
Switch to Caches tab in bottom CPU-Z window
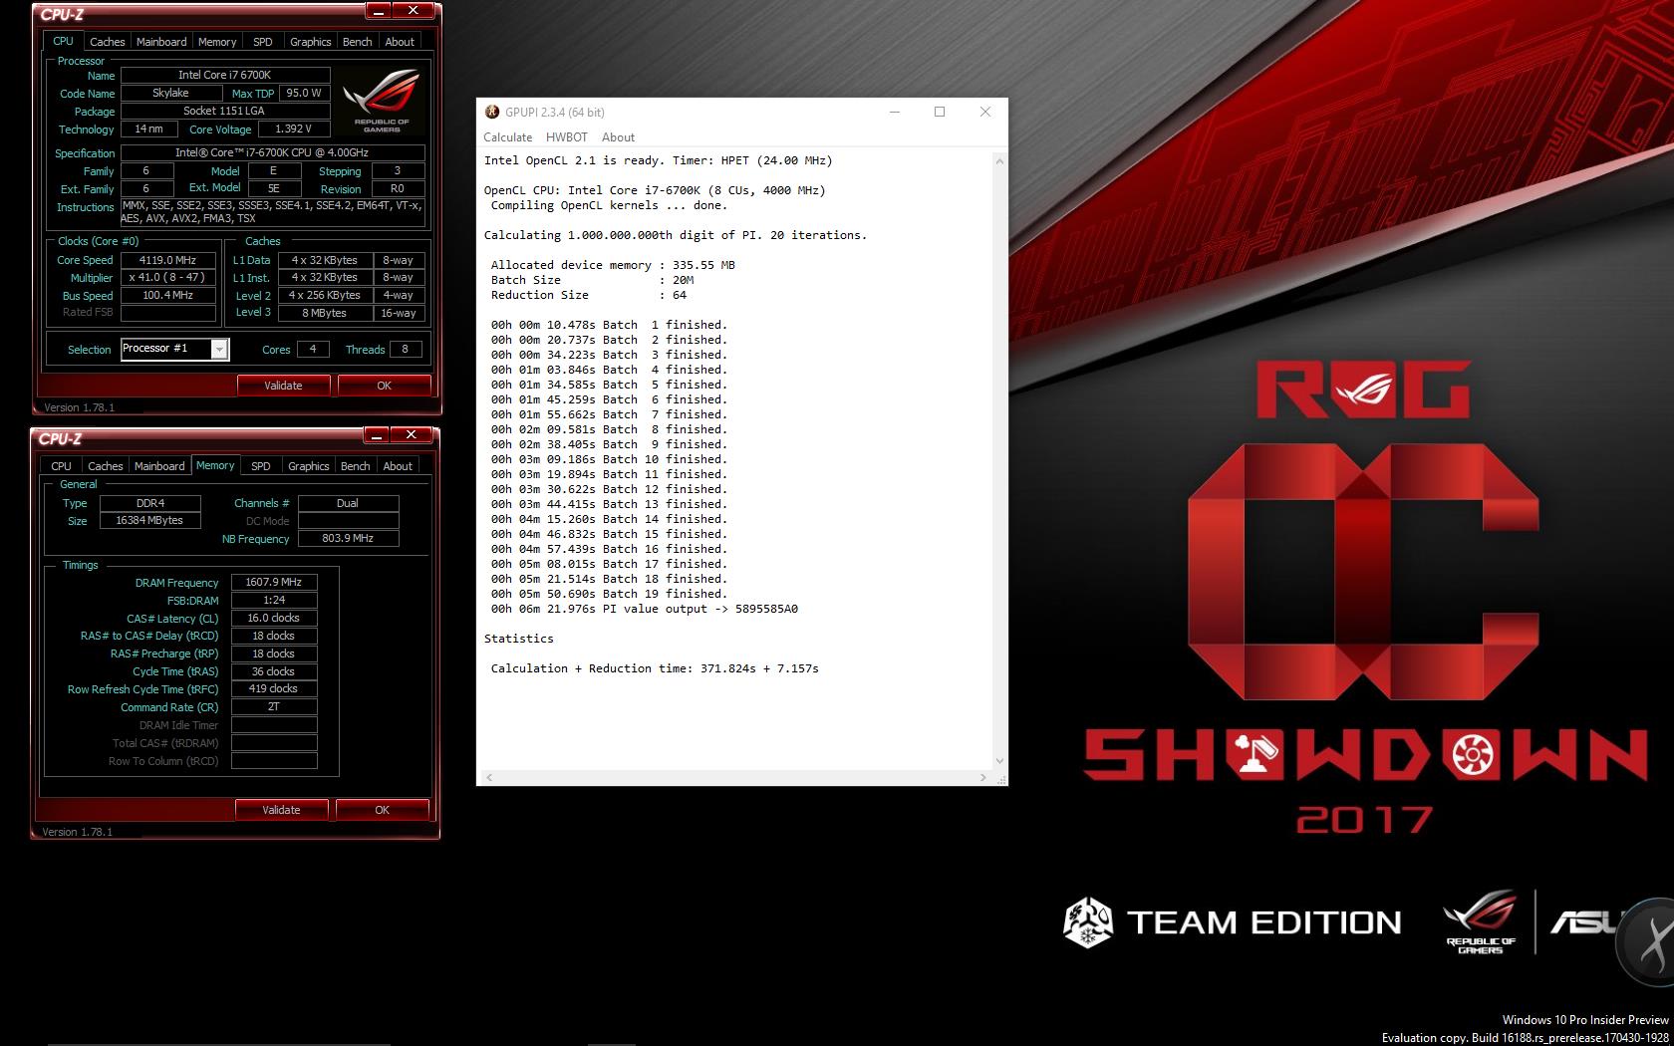point(106,466)
